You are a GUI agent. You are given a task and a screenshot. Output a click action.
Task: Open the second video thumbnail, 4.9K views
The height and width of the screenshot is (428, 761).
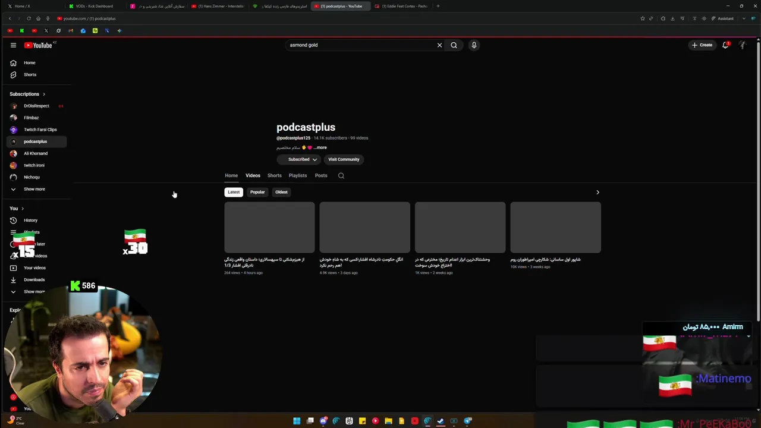364,227
